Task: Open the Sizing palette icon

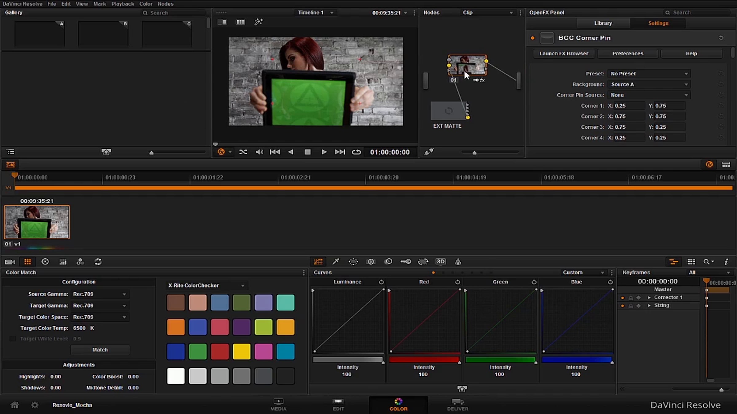Action: (423, 262)
